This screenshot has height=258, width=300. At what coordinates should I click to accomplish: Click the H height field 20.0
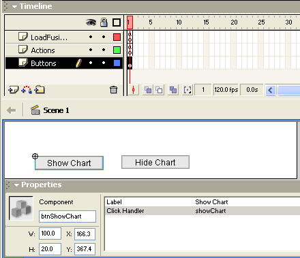(x=50, y=249)
